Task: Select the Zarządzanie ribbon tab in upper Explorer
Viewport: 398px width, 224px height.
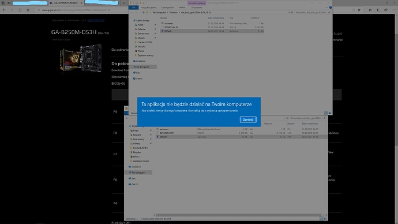Action: pyautogui.click(x=197, y=8)
